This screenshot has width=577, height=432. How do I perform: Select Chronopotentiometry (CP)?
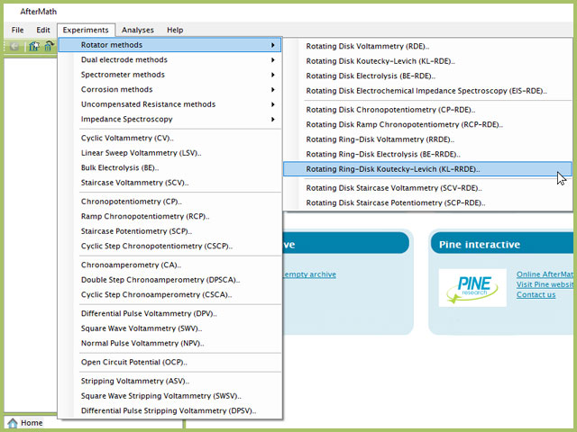[170, 202]
